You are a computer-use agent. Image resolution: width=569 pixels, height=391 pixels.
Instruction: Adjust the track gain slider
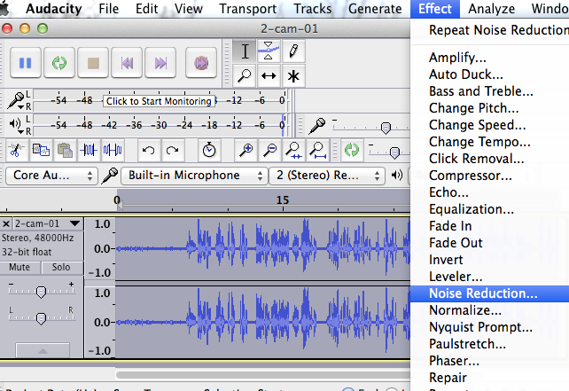click(x=41, y=292)
